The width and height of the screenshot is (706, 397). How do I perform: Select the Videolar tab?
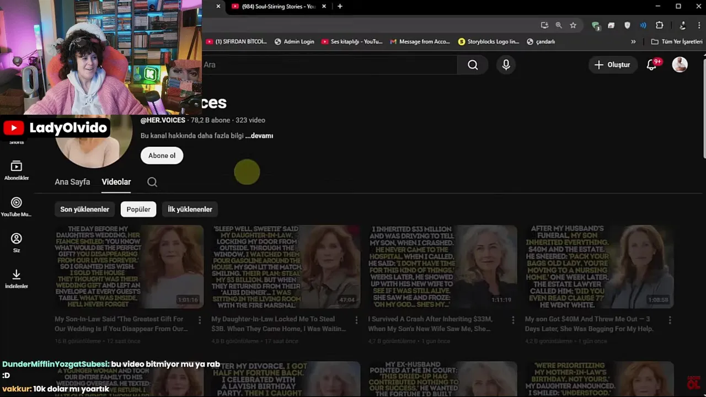click(x=116, y=182)
